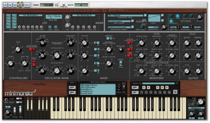Click the Hold button near the keyboard

pos(6,100)
